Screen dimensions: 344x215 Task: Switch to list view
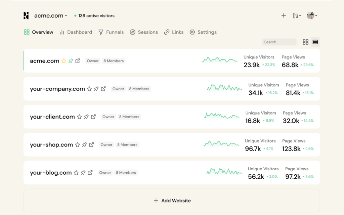click(x=315, y=42)
